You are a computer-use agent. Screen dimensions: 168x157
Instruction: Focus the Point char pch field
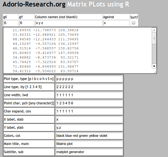pyautogui.click(x=89, y=103)
